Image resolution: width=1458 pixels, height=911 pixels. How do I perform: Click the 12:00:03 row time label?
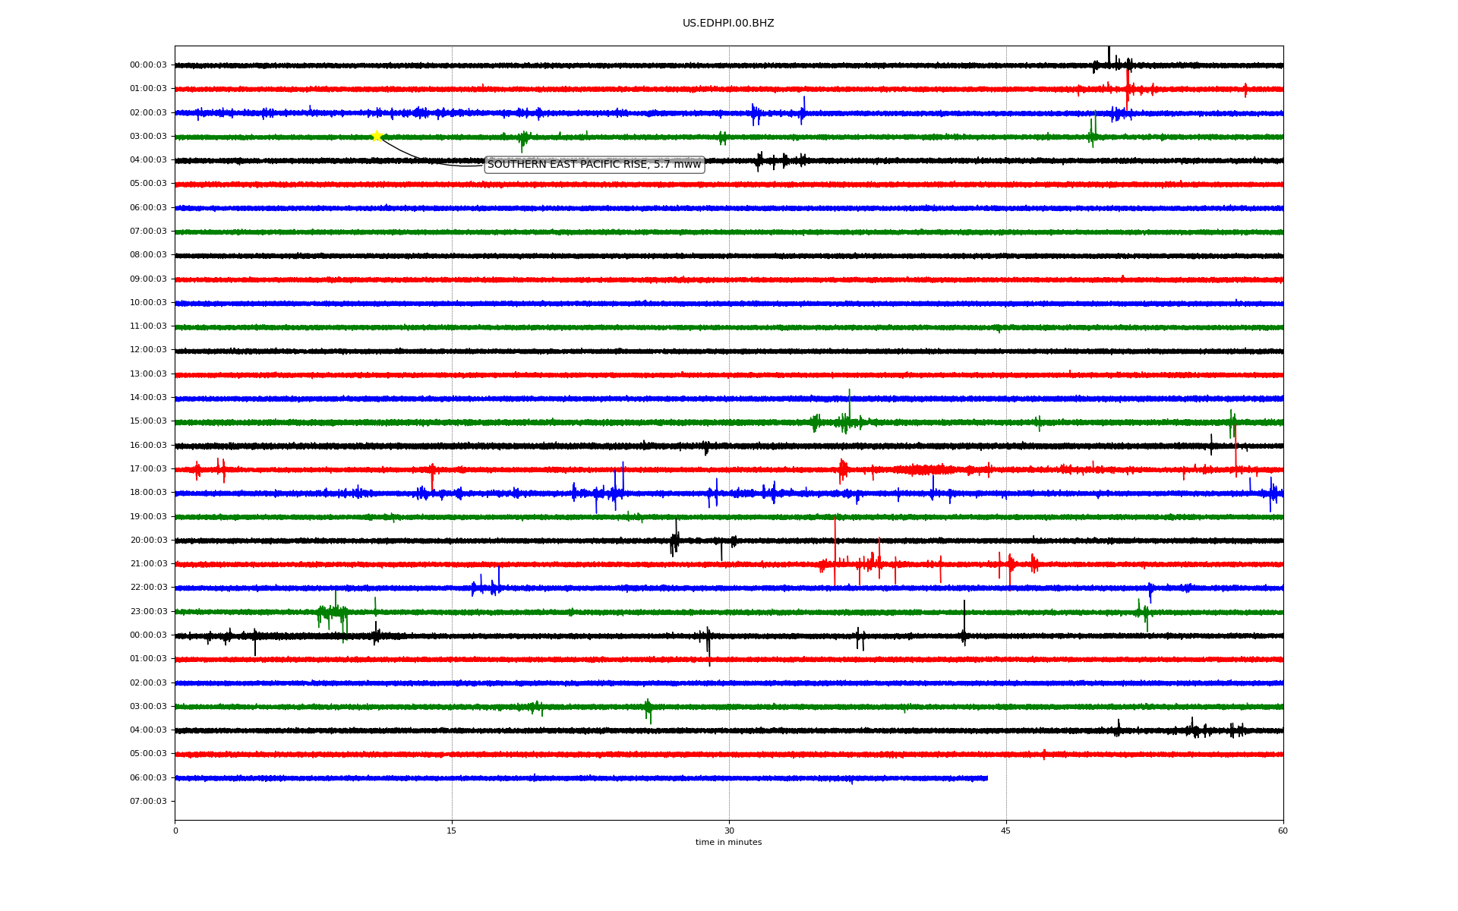click(148, 350)
